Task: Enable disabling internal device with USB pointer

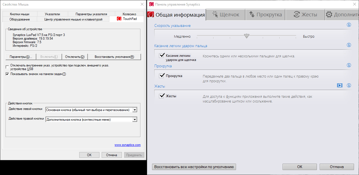Action: coord(7,67)
